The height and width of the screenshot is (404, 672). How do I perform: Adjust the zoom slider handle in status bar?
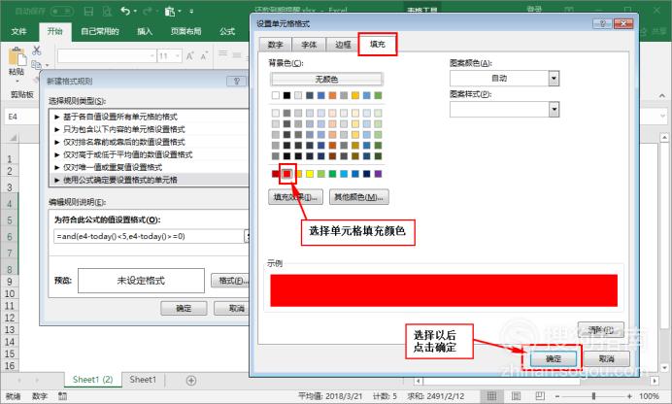tap(593, 396)
